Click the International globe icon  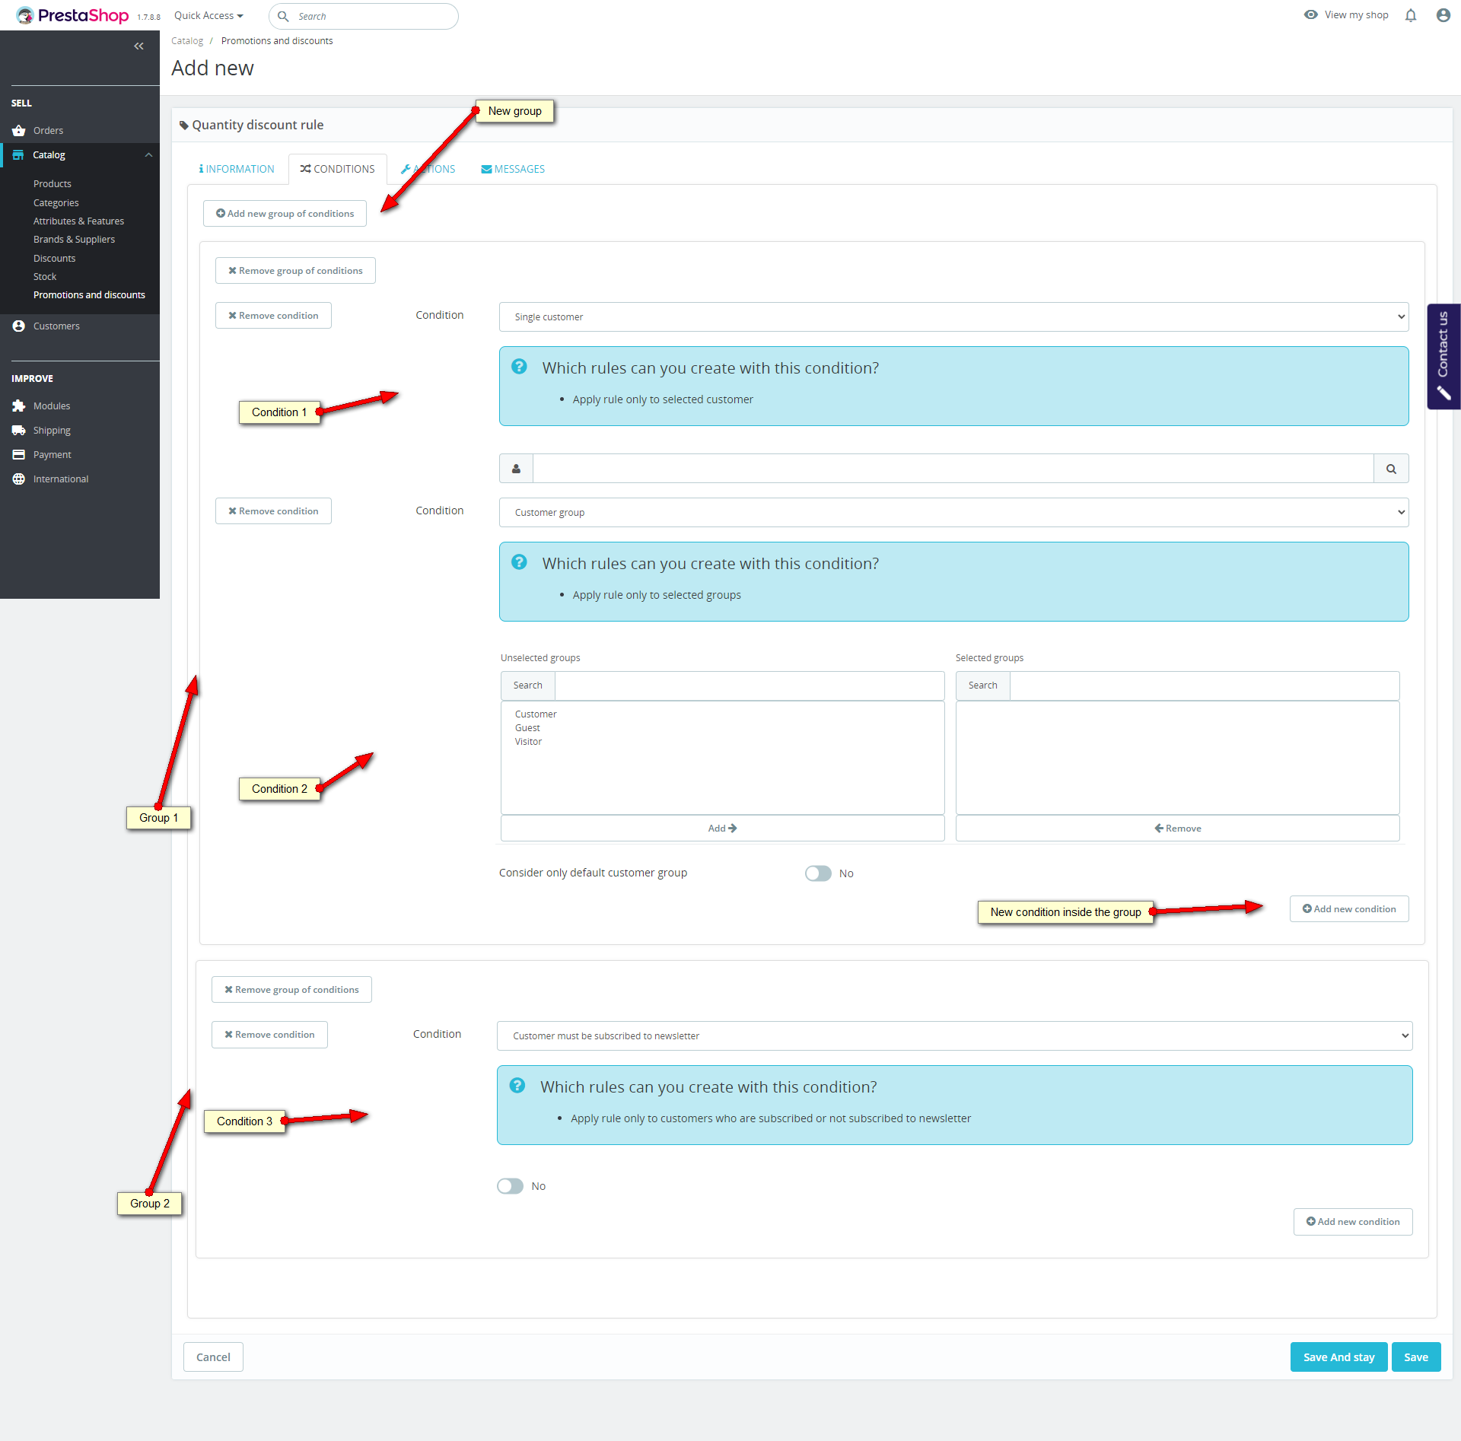pyautogui.click(x=19, y=479)
